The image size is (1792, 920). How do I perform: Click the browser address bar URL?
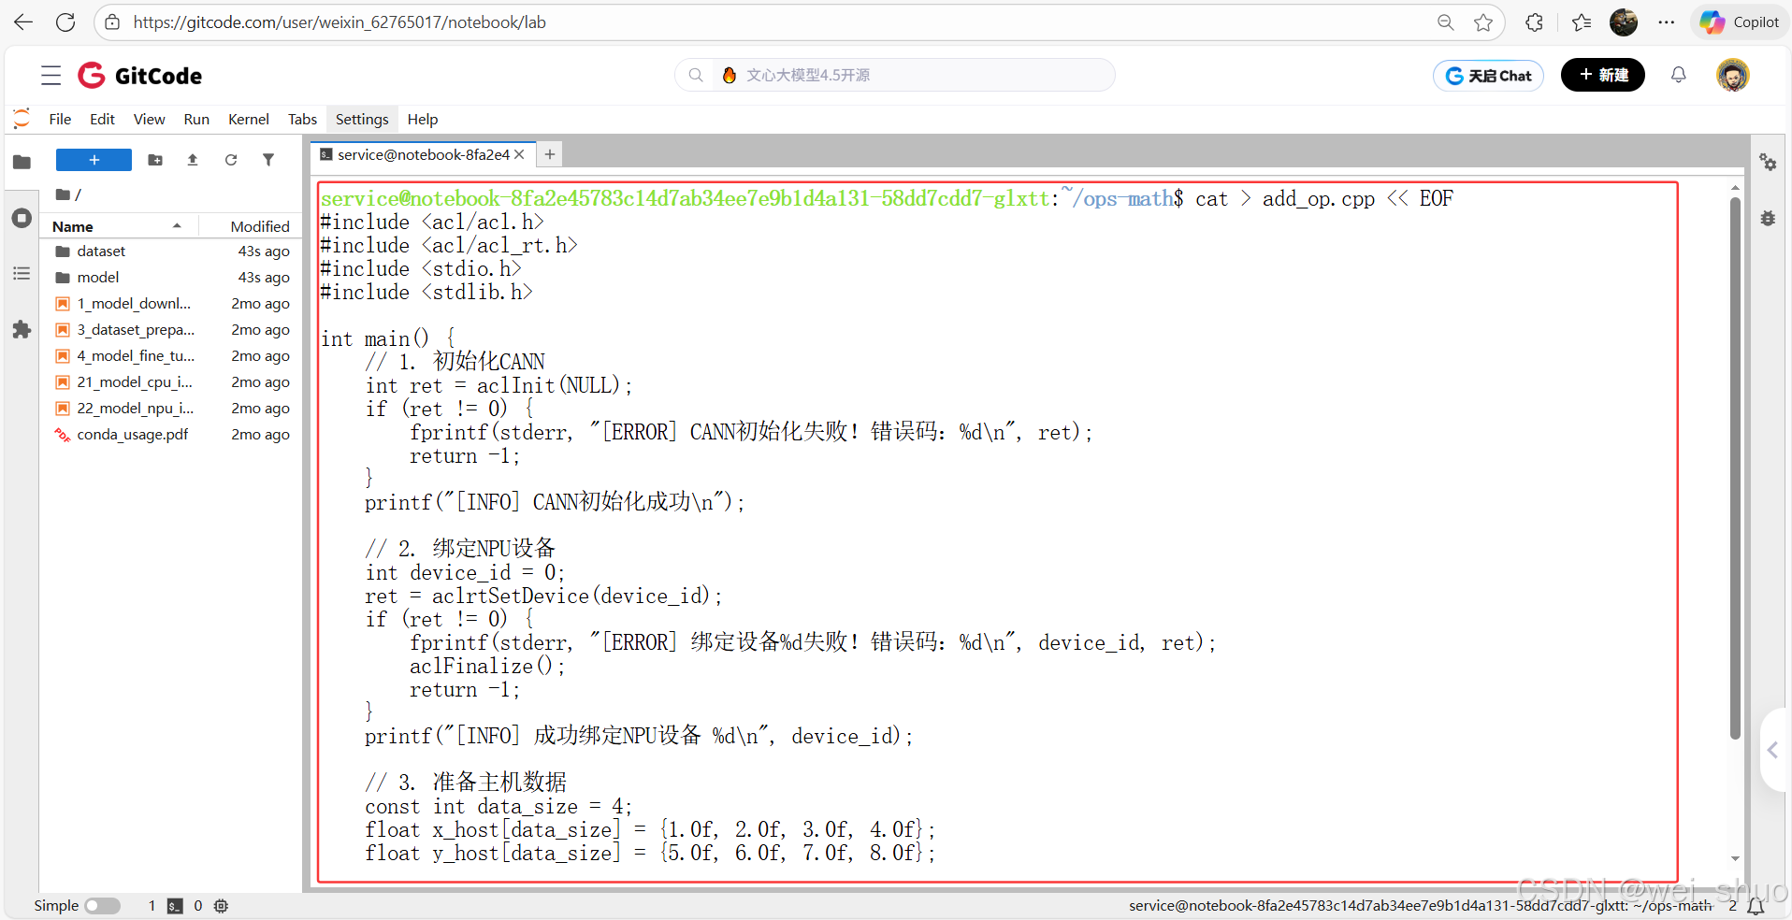point(340,22)
